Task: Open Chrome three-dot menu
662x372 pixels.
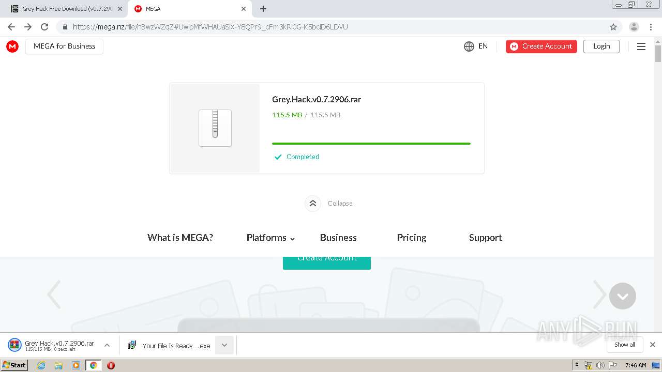Action: [x=651, y=27]
